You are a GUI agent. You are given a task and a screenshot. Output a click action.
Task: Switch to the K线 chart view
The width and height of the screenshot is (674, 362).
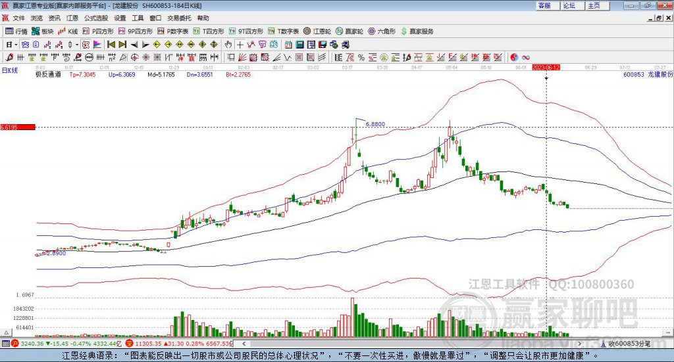(68, 32)
